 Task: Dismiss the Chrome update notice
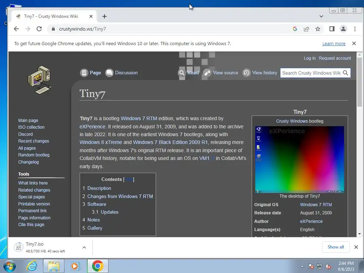point(354,43)
